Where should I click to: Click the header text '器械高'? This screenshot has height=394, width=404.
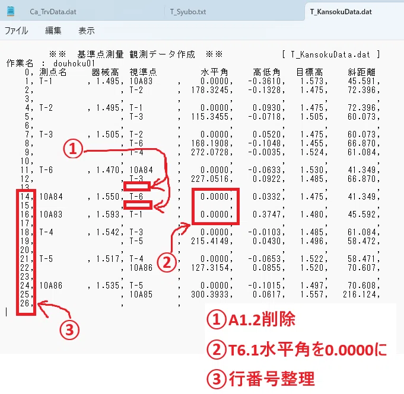(x=105, y=72)
